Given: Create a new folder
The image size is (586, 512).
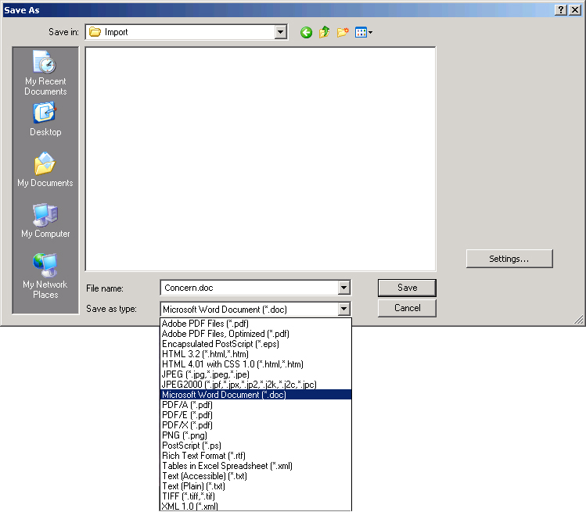Looking at the screenshot, I should (343, 33).
